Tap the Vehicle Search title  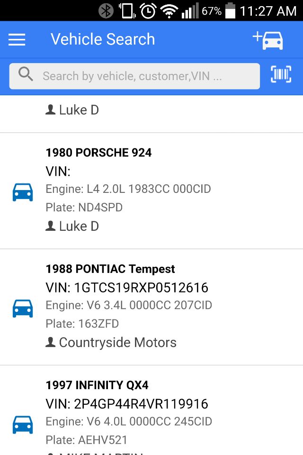pos(103,39)
